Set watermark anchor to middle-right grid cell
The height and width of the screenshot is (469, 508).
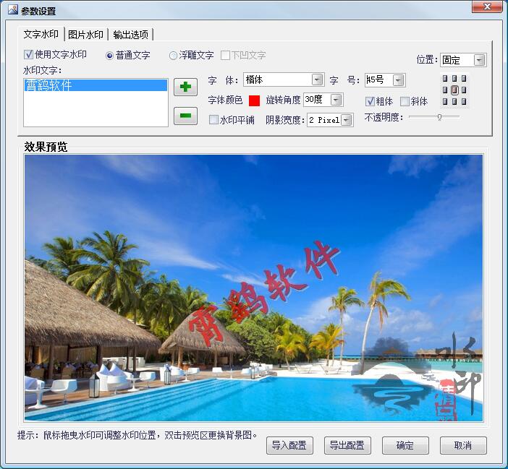coord(464,90)
